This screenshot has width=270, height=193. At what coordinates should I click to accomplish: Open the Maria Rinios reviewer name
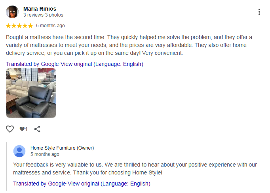(x=40, y=8)
